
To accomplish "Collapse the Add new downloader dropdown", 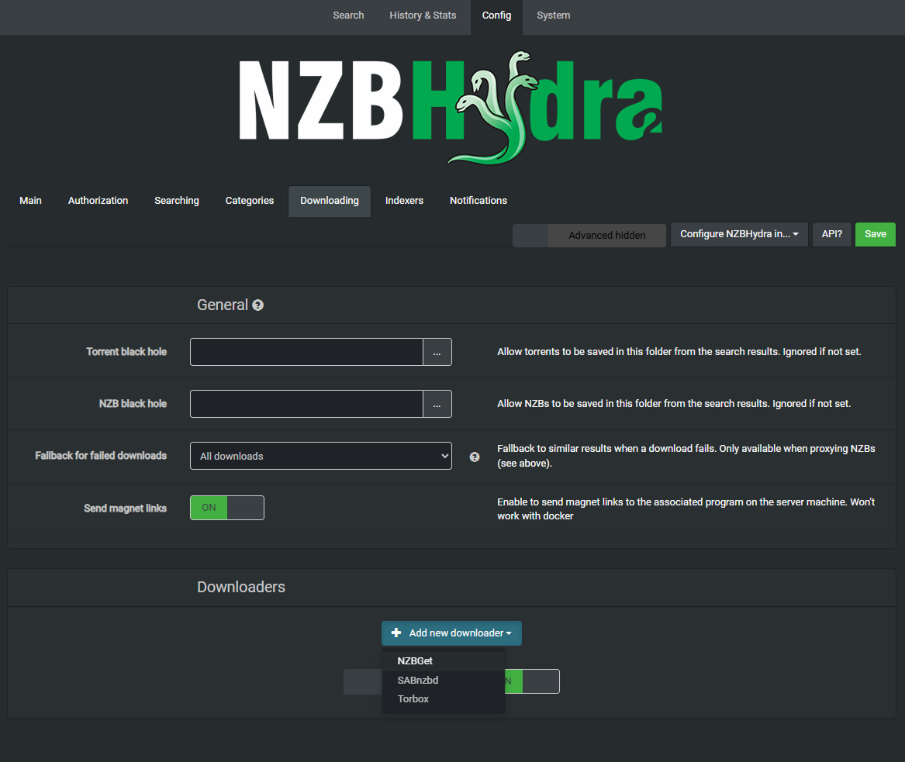I will pos(451,633).
